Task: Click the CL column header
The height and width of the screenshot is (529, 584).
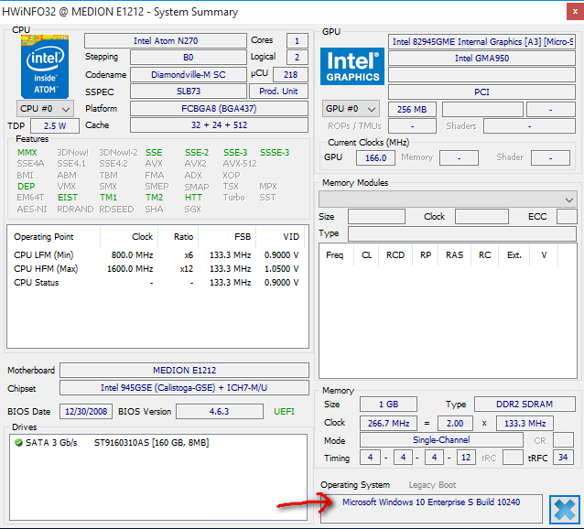Action: [x=366, y=255]
